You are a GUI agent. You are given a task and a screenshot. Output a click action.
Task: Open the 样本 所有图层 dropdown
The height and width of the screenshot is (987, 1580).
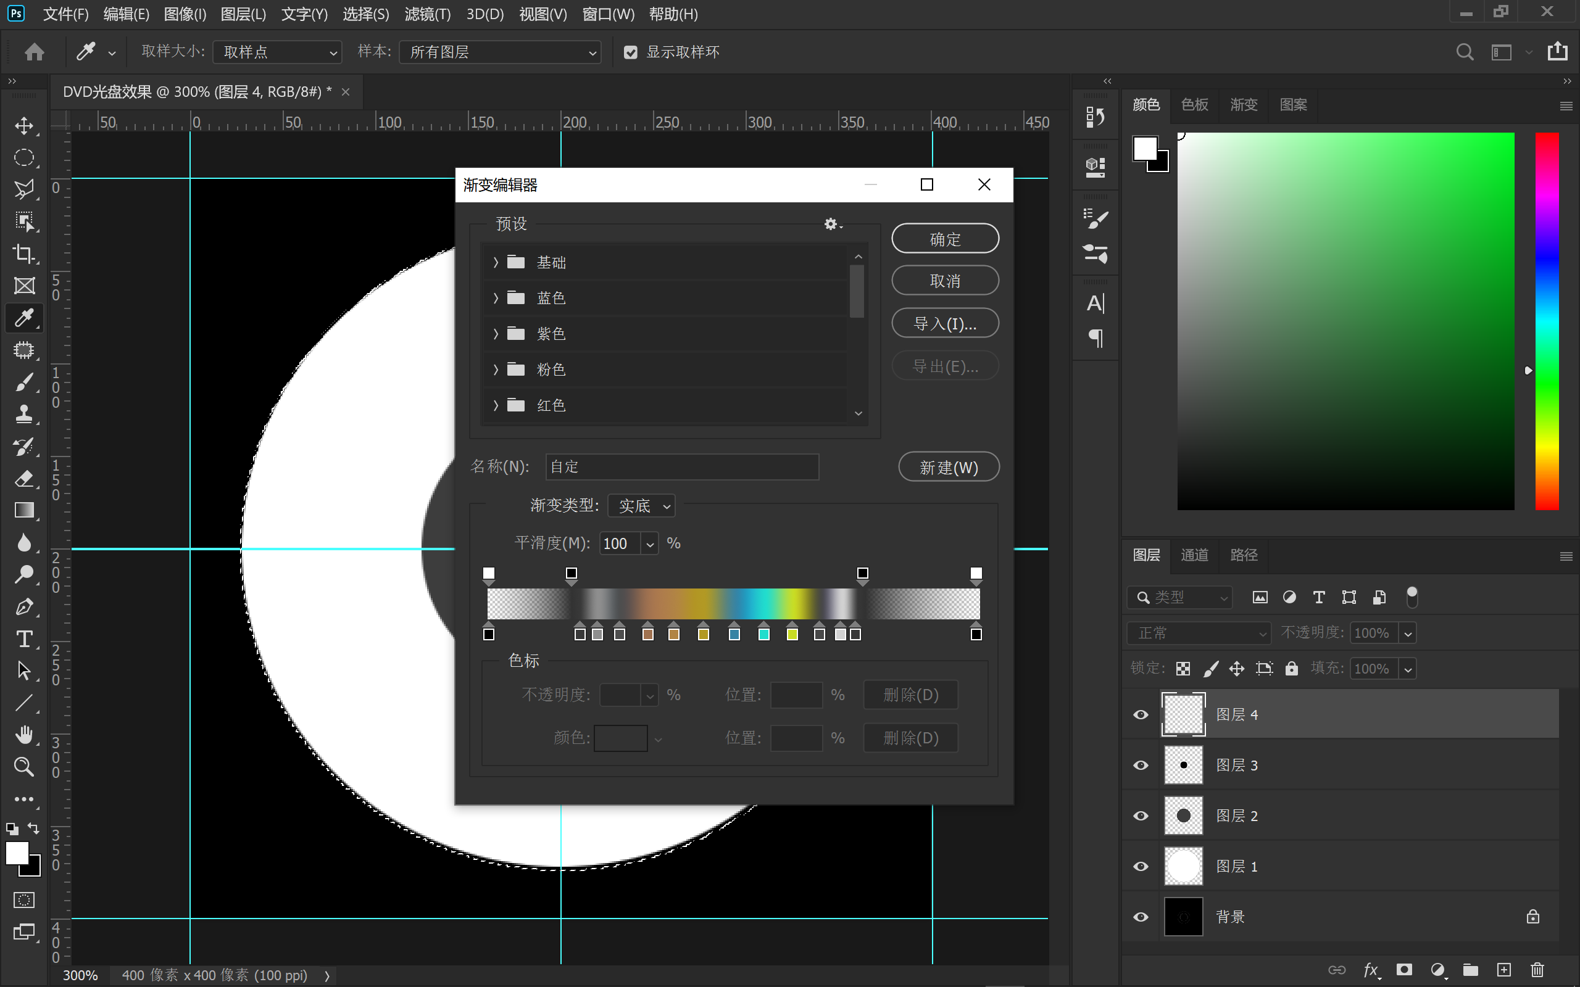coord(500,52)
